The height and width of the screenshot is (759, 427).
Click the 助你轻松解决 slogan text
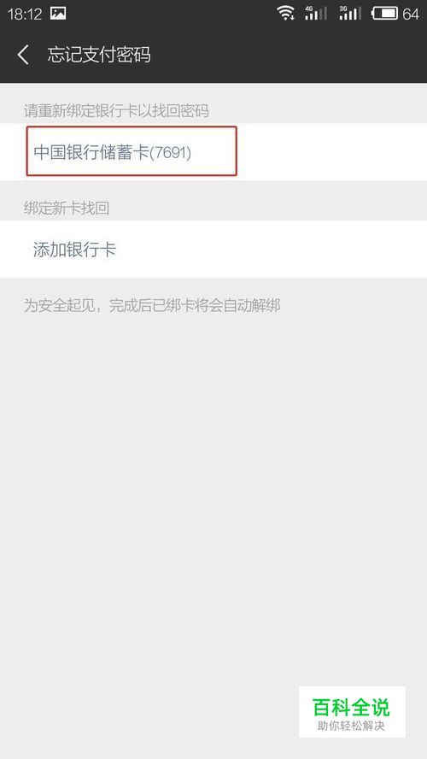pyautogui.click(x=351, y=726)
